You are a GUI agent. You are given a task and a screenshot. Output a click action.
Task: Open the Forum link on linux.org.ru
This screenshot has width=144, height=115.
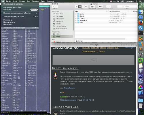pos(103,48)
